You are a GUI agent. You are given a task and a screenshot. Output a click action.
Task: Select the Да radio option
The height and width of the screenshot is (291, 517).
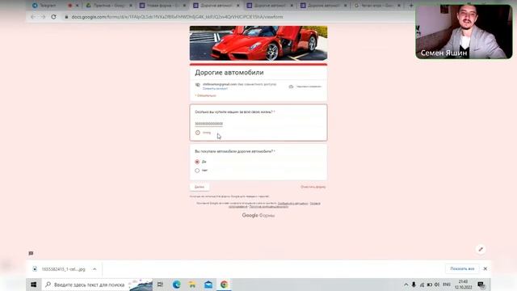tap(197, 162)
